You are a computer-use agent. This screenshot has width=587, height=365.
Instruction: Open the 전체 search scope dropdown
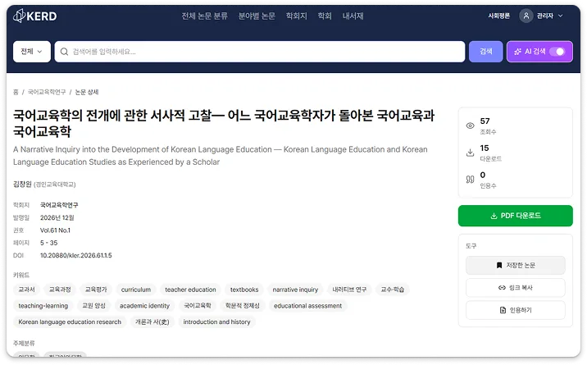click(32, 52)
